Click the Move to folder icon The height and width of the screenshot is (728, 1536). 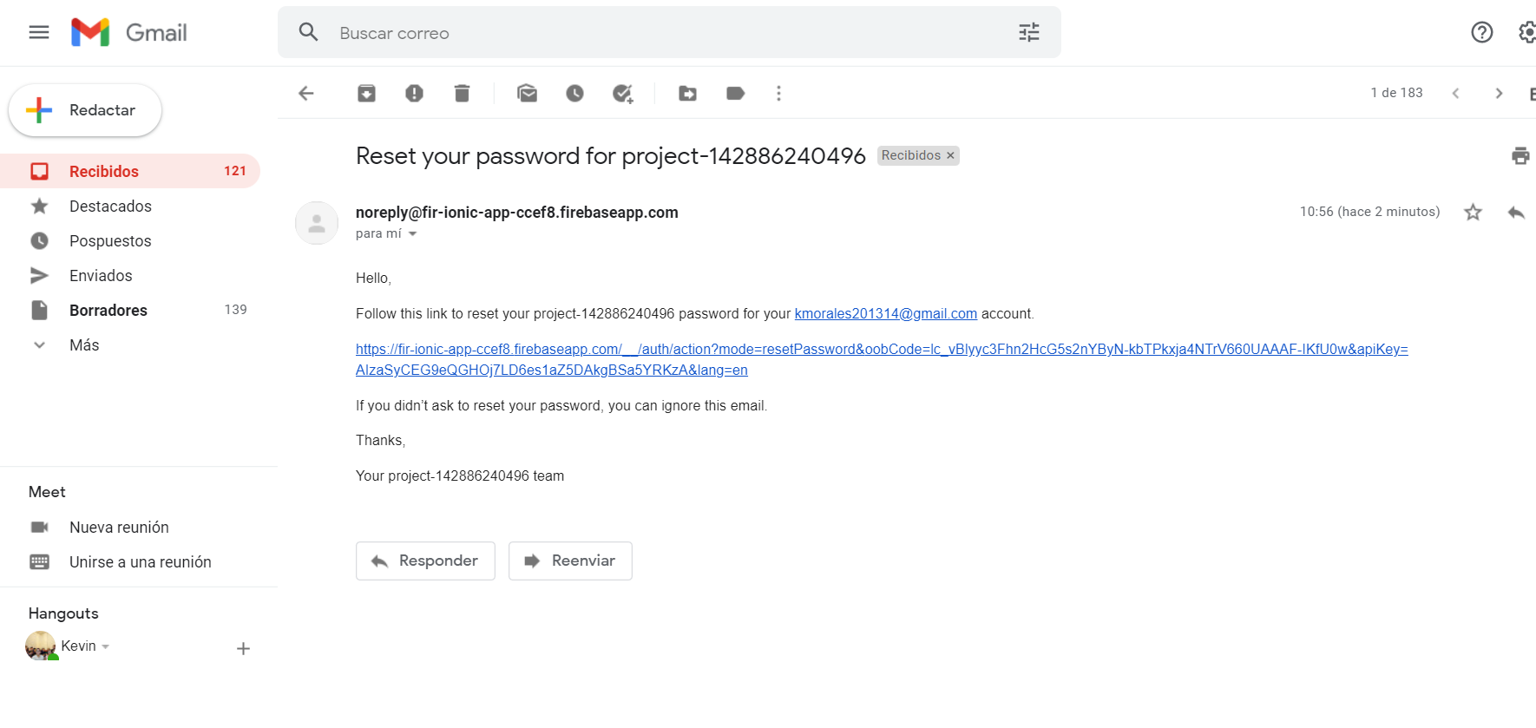coord(687,93)
